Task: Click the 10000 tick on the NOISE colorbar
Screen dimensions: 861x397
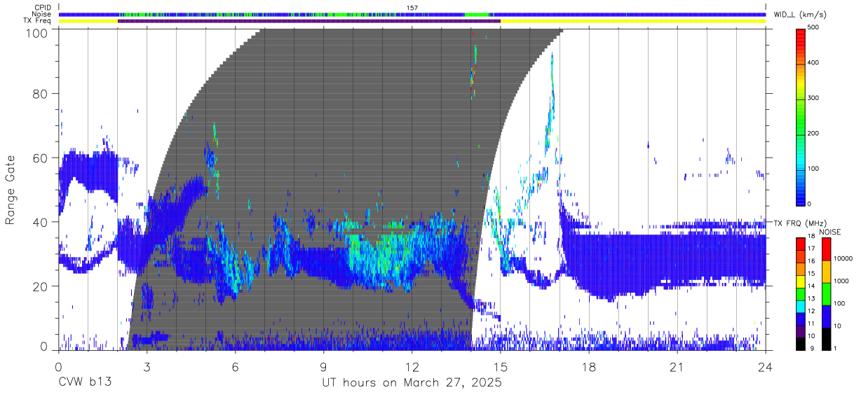Action: tap(844, 260)
